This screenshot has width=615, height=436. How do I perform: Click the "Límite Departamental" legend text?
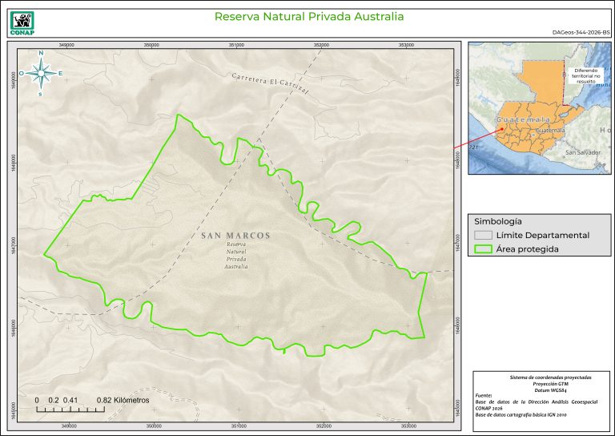[x=543, y=235]
